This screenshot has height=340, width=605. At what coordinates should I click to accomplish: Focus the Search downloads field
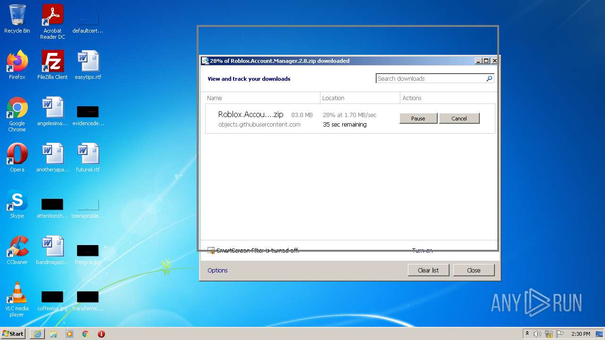431,79
